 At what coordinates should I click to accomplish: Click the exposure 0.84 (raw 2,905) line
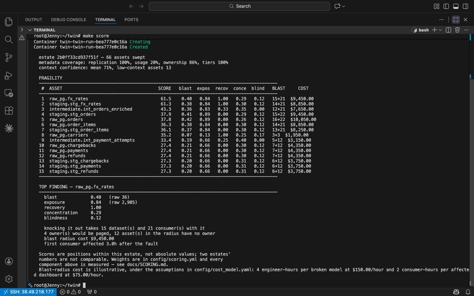[91, 203]
